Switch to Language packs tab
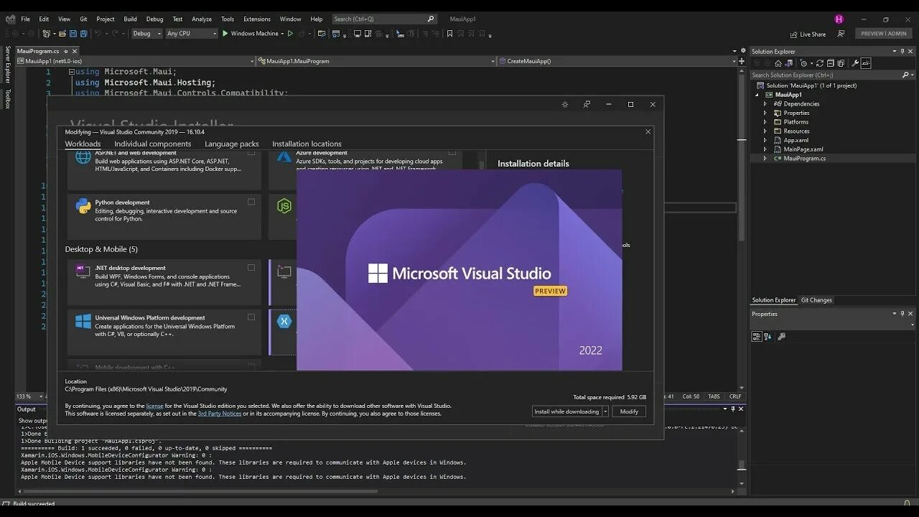The width and height of the screenshot is (919, 517). [232, 144]
